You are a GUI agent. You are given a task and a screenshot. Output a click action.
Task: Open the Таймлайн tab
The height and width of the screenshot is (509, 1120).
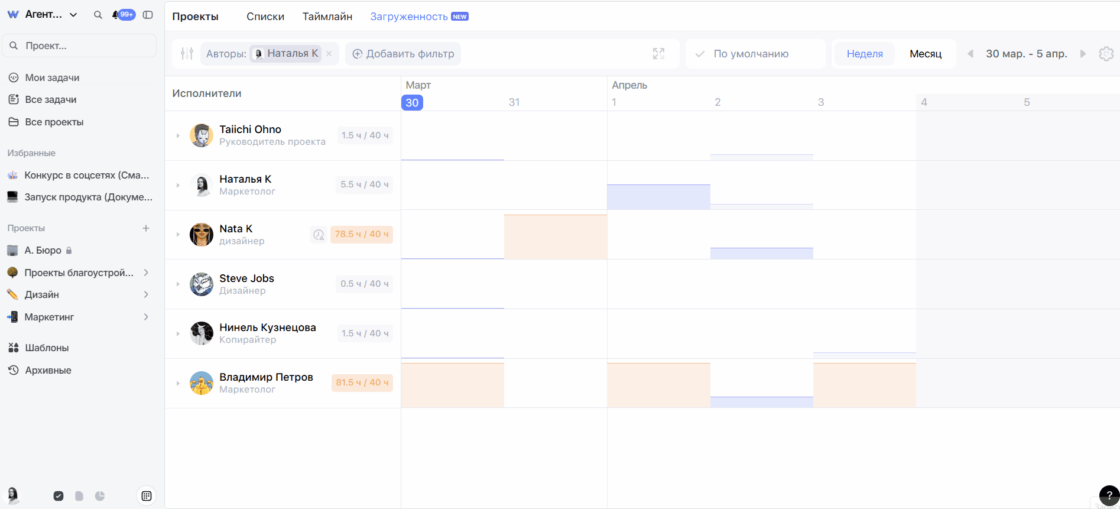point(327,17)
